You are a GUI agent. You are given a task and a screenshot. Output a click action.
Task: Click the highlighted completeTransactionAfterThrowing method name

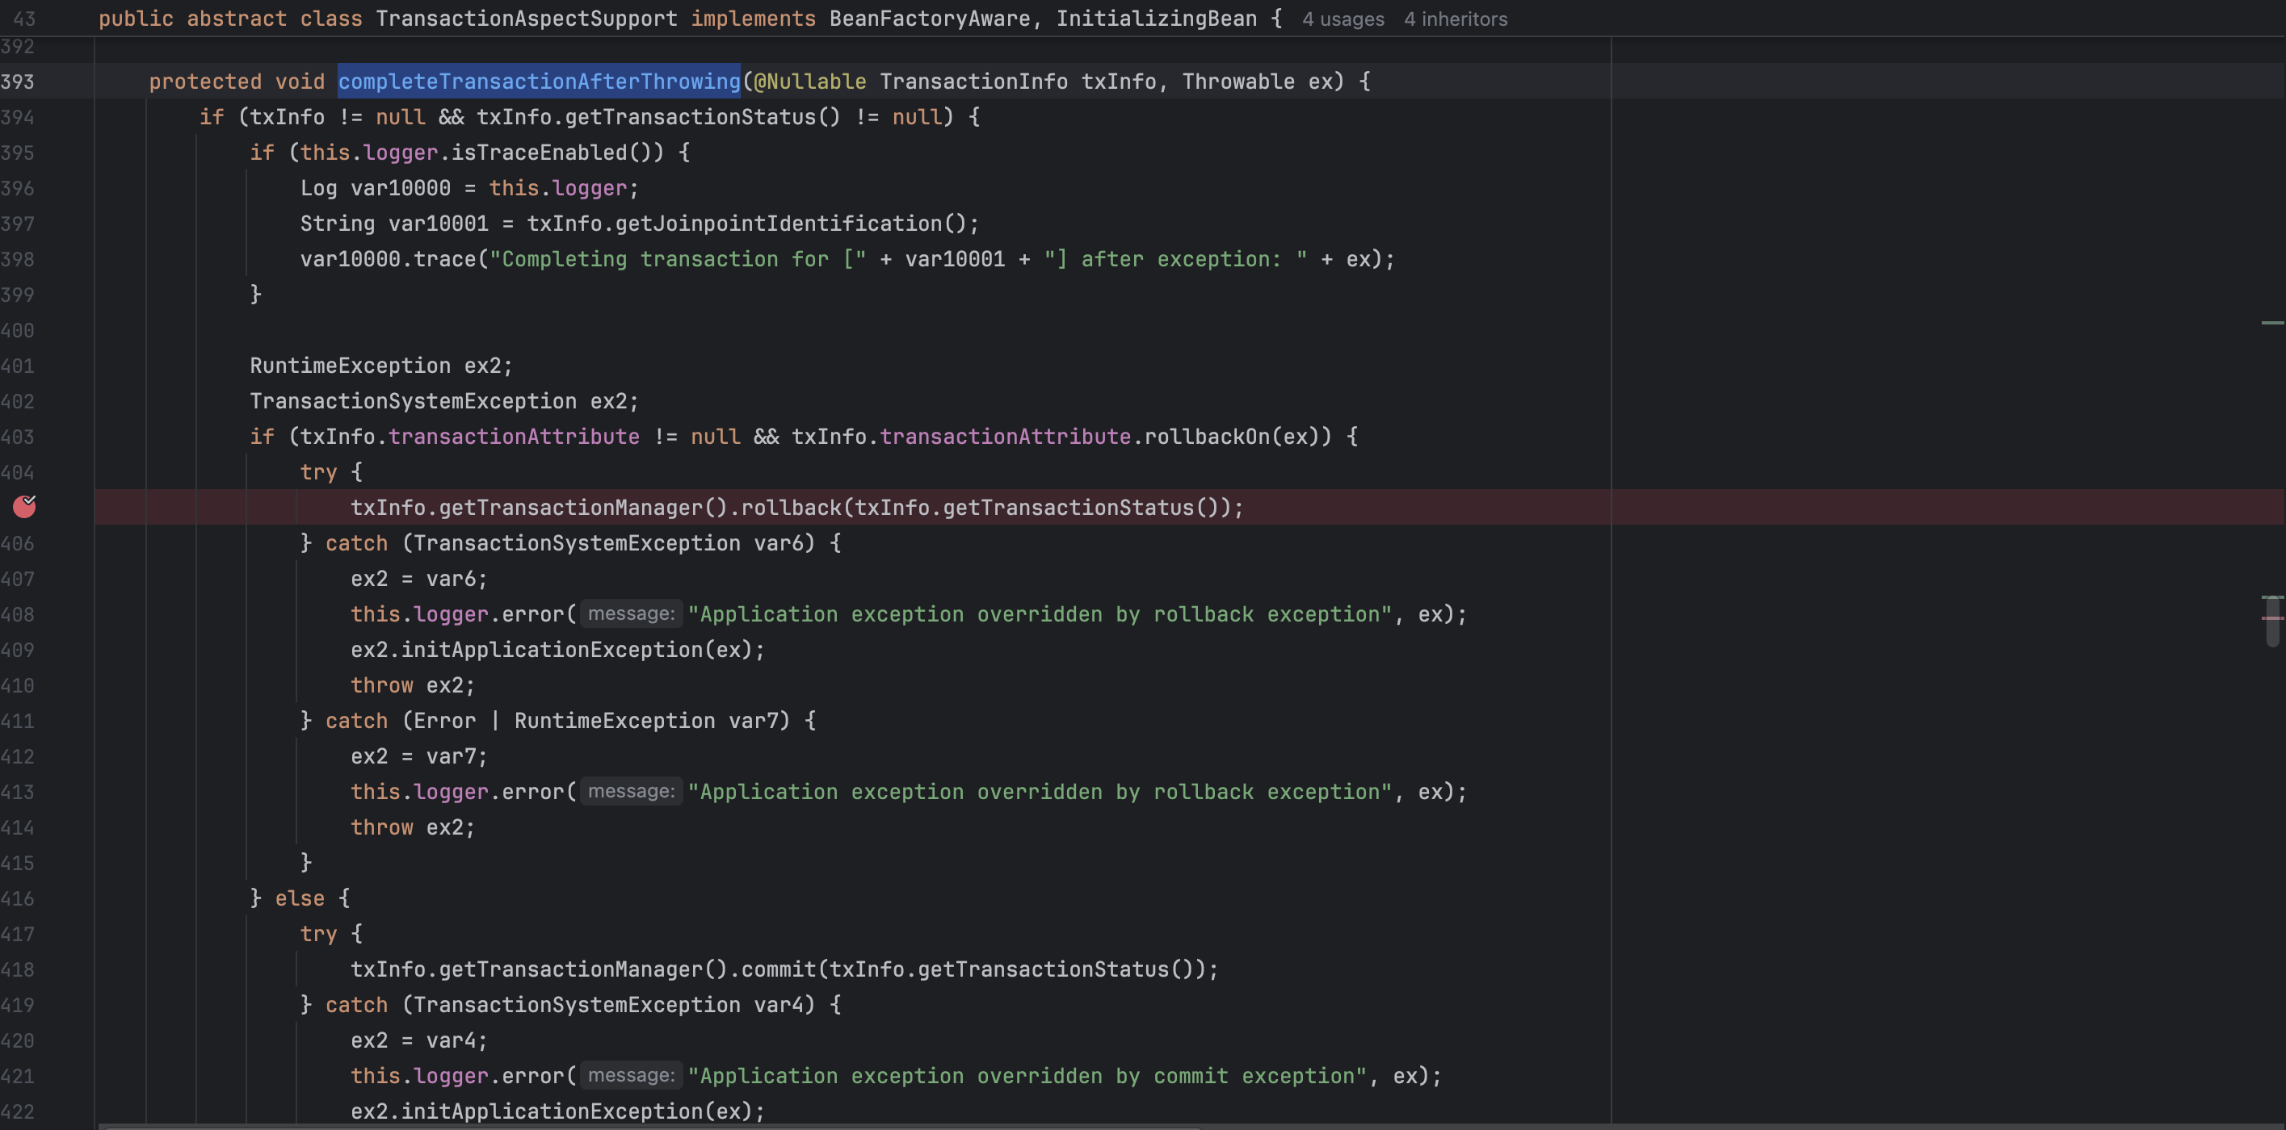point(538,82)
